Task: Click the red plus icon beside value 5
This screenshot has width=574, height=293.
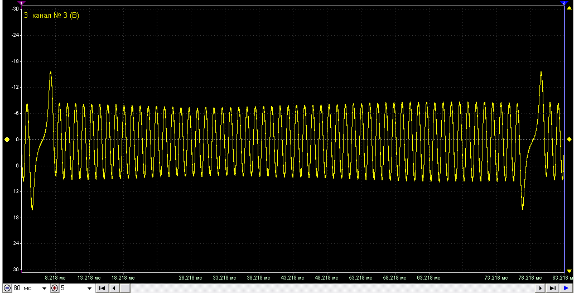Action: tap(55, 288)
